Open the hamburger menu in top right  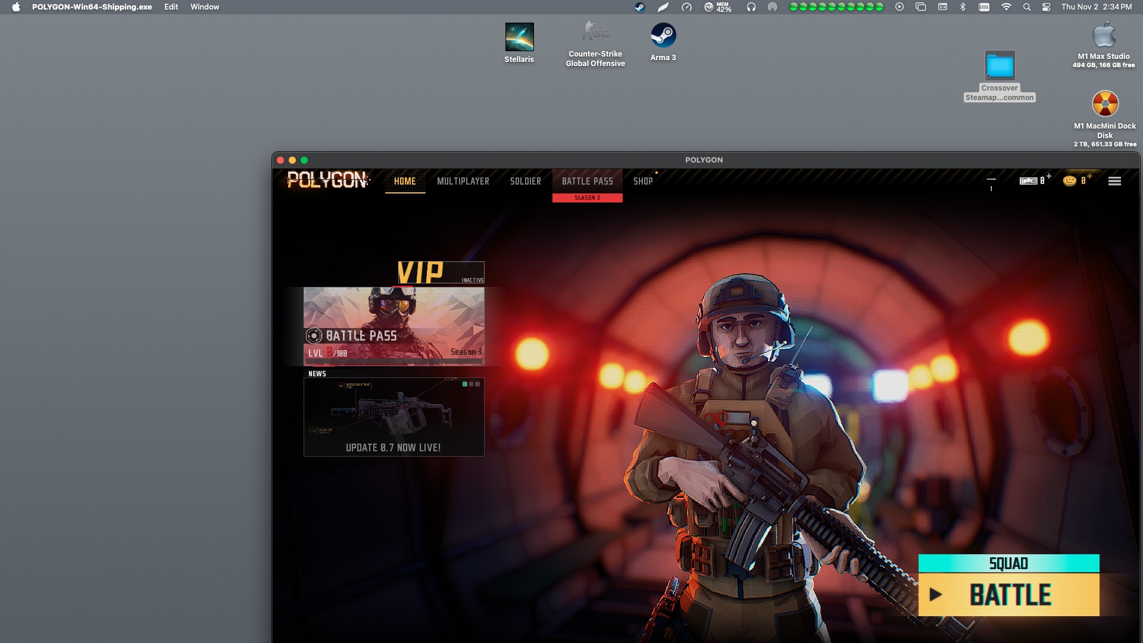(1114, 181)
